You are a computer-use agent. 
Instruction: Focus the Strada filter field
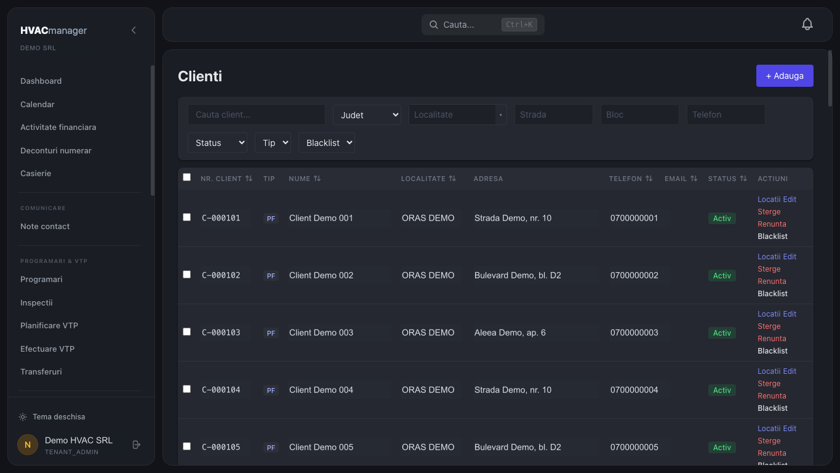pyautogui.click(x=554, y=115)
